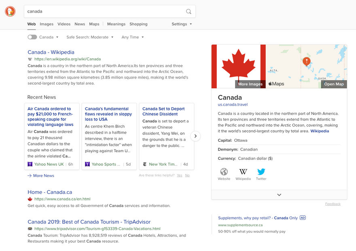The image size is (356, 251).
Task: Open the Canada region dropdown
Action: (49, 37)
